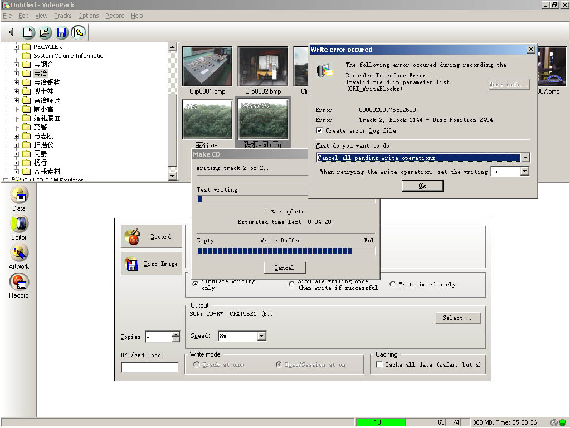This screenshot has width=570, height=428.
Task: Select the VideoCD mpg thumbnail
Action: [263, 120]
